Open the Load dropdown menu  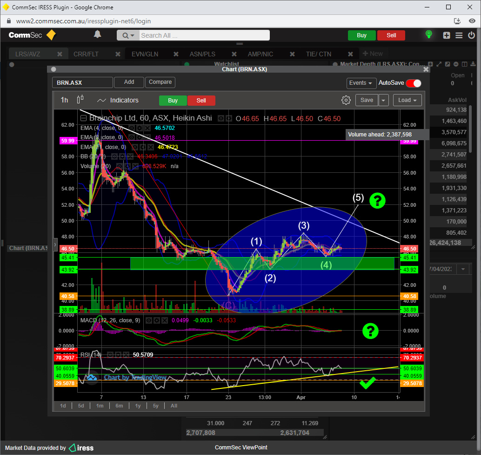click(408, 100)
